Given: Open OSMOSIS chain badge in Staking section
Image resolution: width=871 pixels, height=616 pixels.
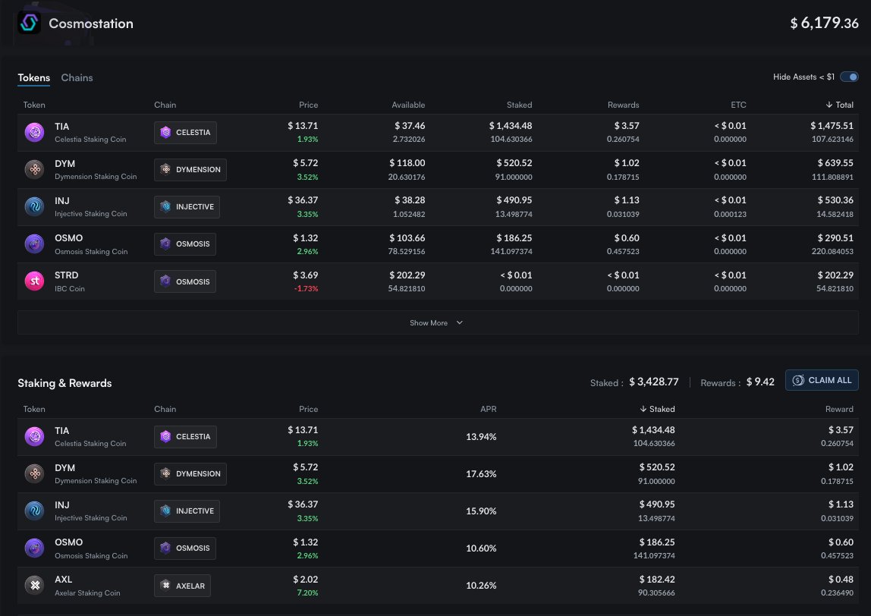Looking at the screenshot, I should coord(185,548).
